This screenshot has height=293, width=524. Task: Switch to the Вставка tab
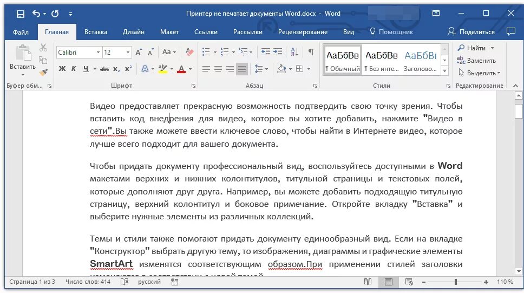pos(96,32)
